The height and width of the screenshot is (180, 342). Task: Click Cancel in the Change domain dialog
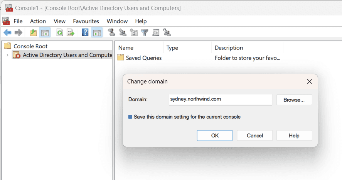pos(254,136)
